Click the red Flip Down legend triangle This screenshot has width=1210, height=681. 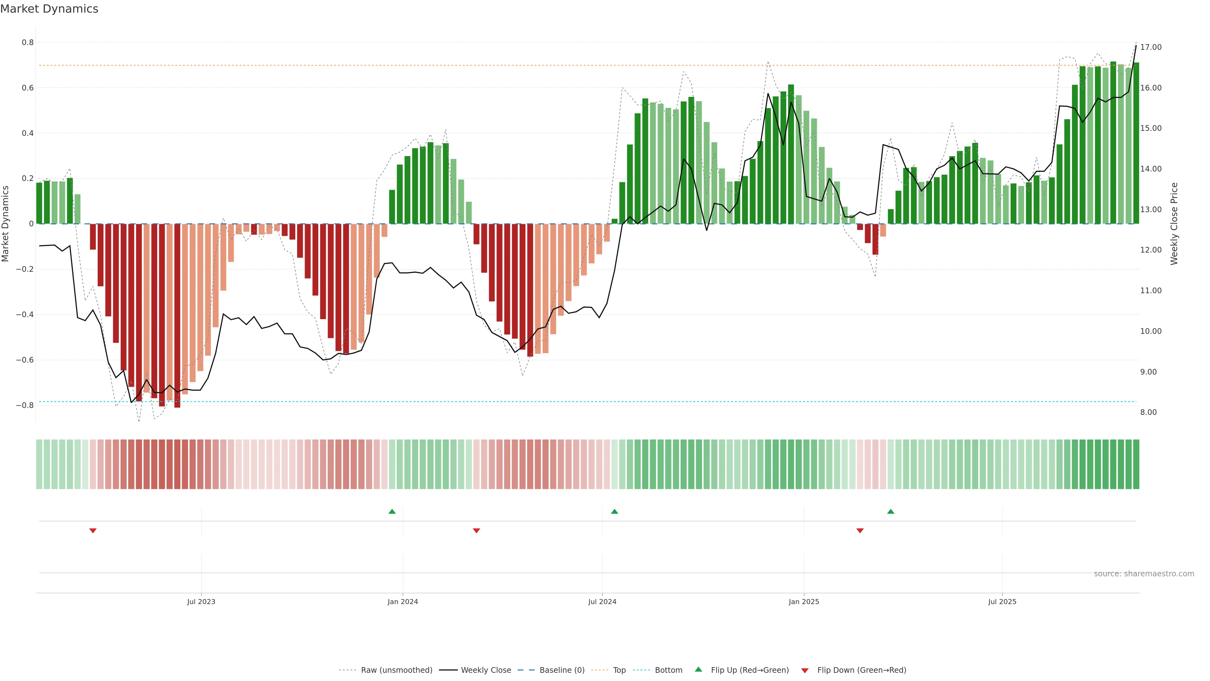click(x=805, y=671)
